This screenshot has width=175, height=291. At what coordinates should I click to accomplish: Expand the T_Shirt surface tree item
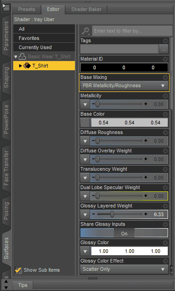pos(21,66)
